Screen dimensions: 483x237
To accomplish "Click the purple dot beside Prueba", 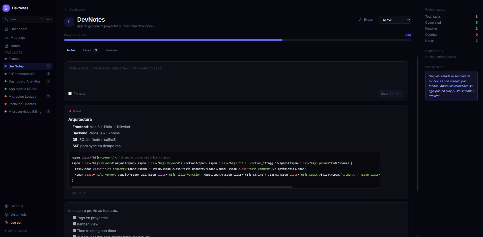I will (6, 59).
